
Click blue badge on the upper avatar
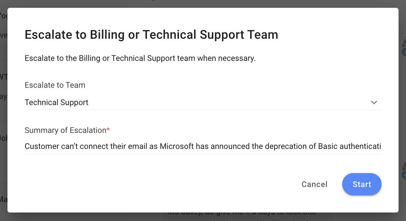click(404, 52)
